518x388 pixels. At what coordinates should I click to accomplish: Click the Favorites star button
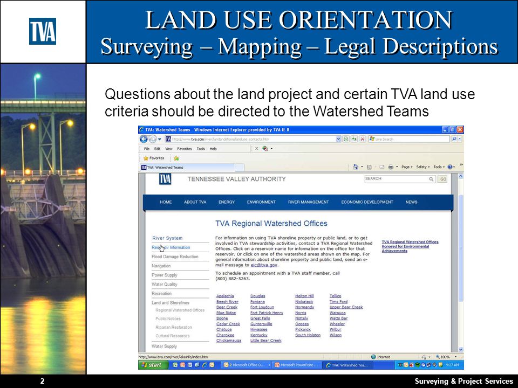click(154, 158)
